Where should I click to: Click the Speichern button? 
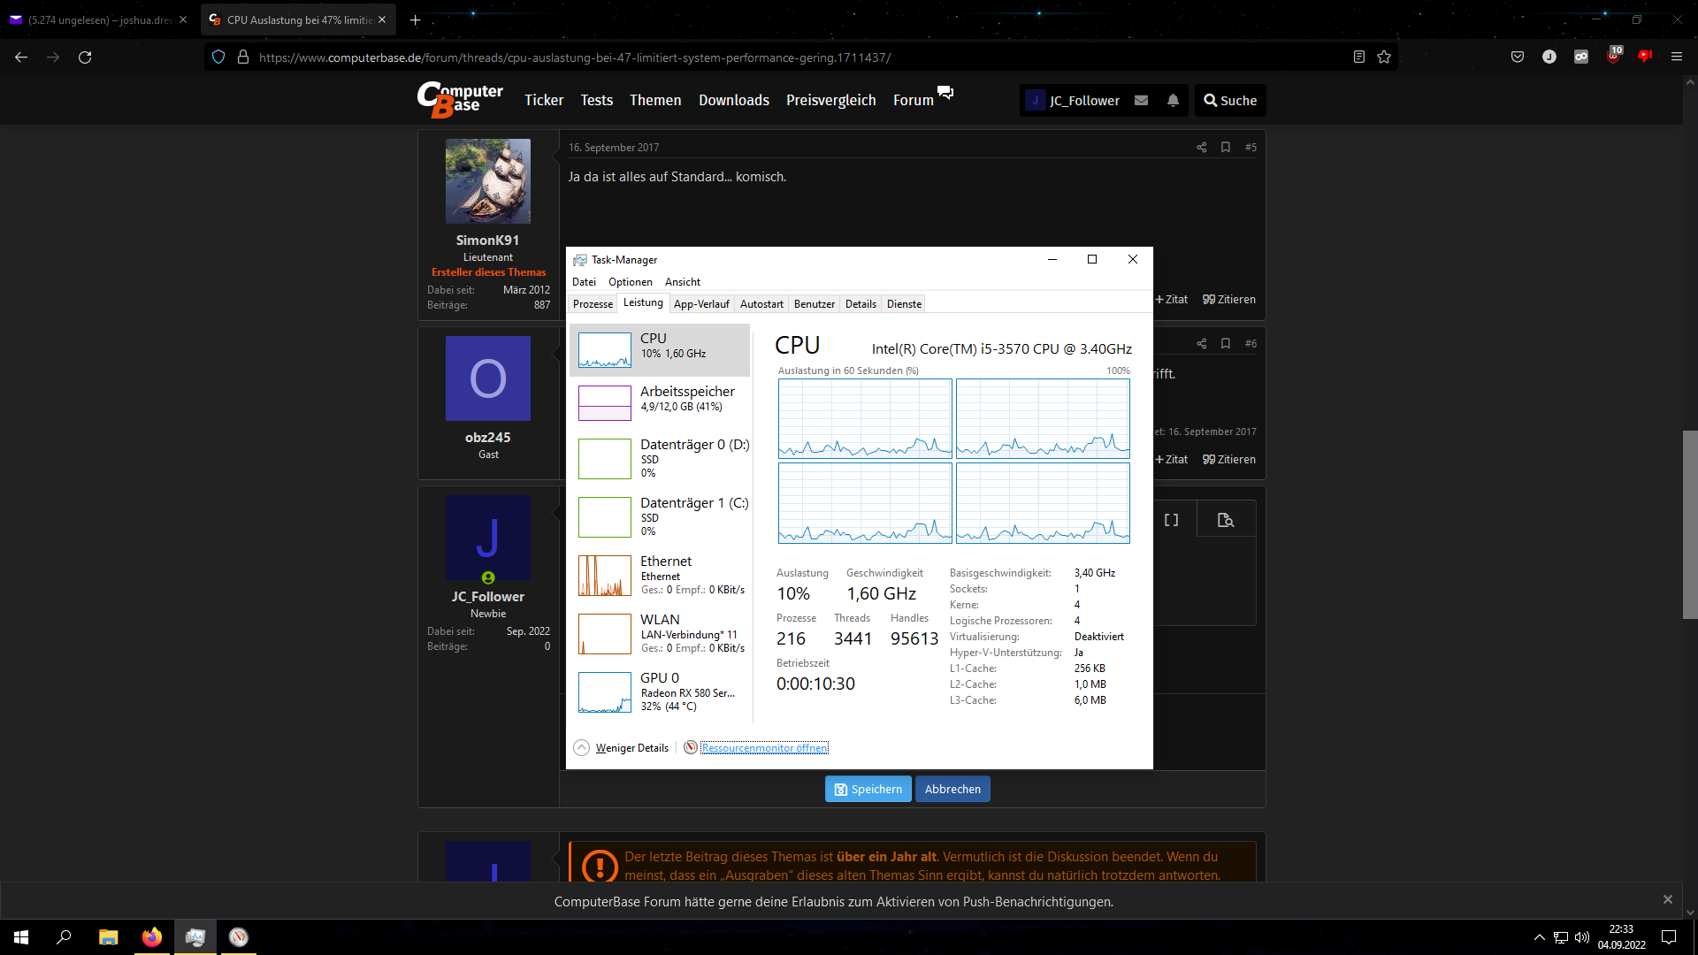click(868, 790)
